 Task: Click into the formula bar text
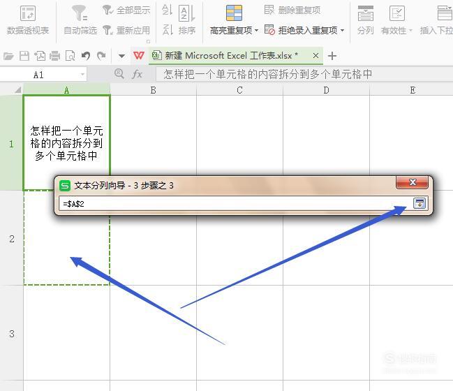coord(304,75)
